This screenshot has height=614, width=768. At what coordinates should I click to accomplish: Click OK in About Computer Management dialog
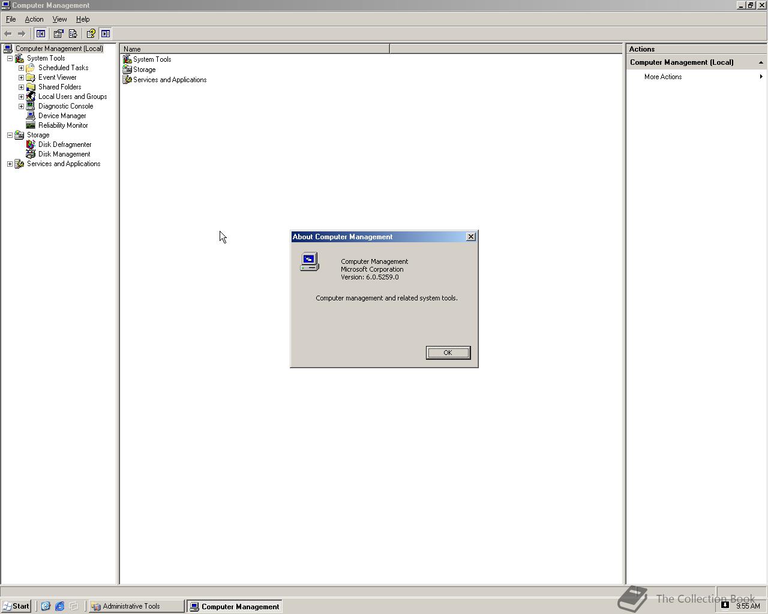tap(448, 353)
